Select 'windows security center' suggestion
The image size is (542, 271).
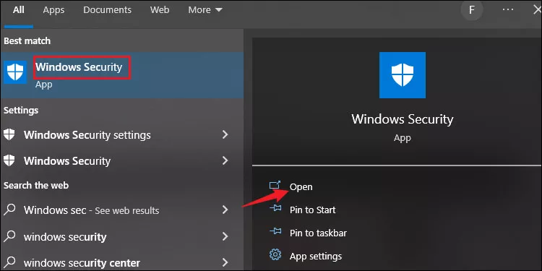coord(82,263)
